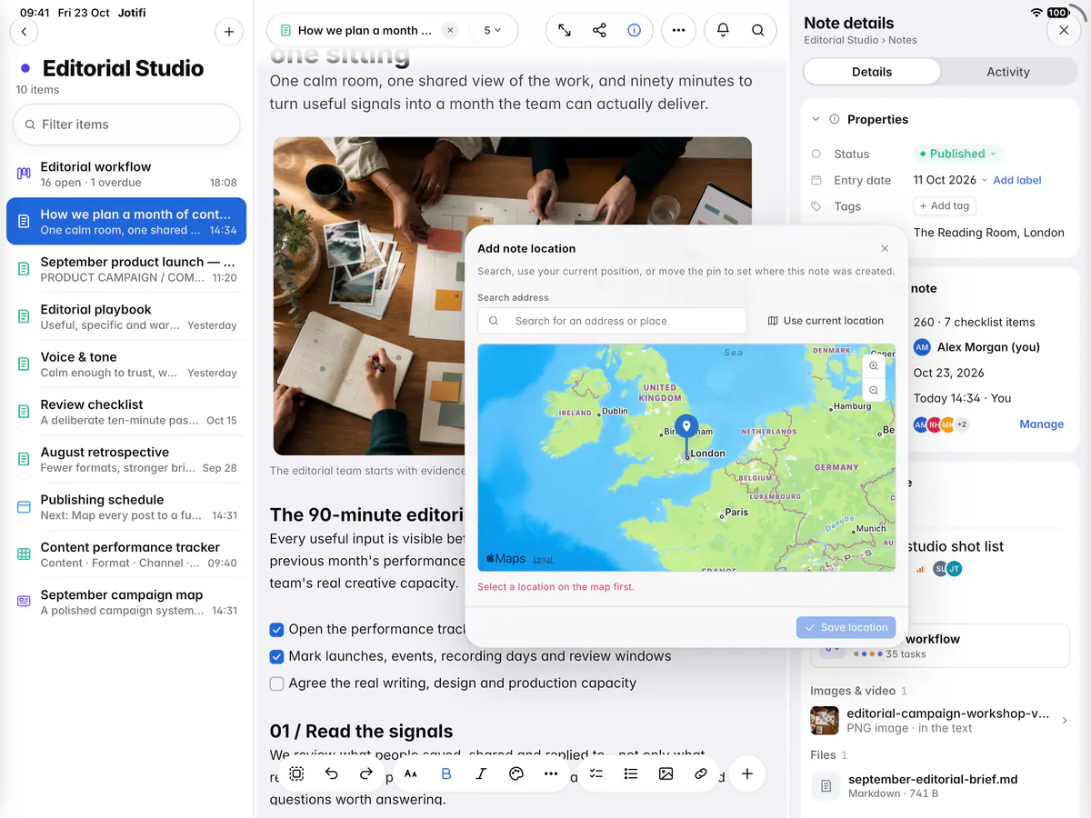1091x818 pixels.
Task: Close the open note tab with its x
Action: pyautogui.click(x=450, y=30)
